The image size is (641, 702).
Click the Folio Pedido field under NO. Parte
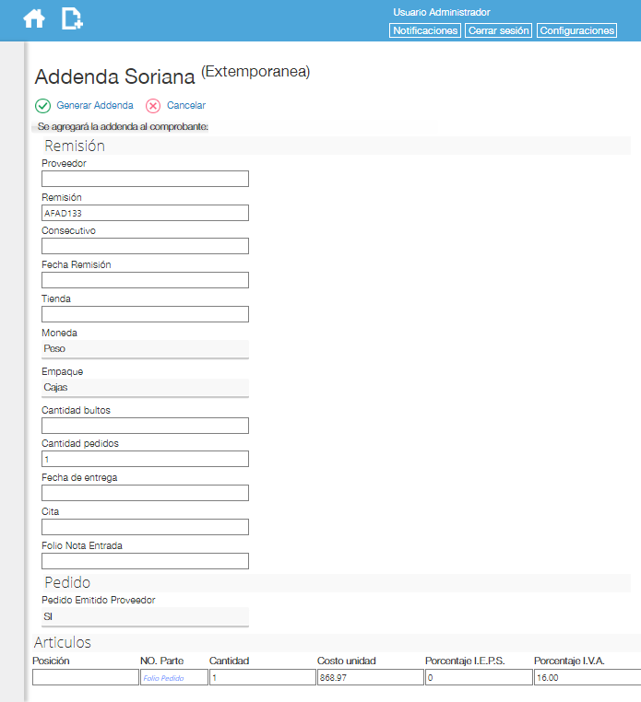coord(174,677)
